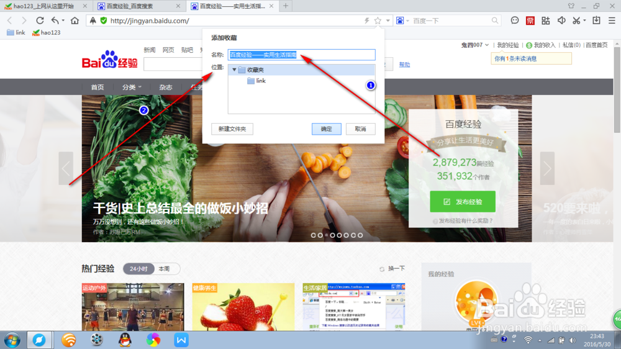The image size is (621, 349).
Task: Click the carousel previous arrow
Action: coord(66,168)
